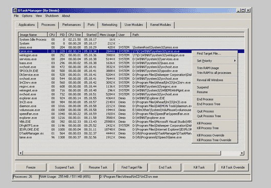Expand the Set Priority submenu
The width and height of the screenshot is (271, 188).
click(x=215, y=61)
